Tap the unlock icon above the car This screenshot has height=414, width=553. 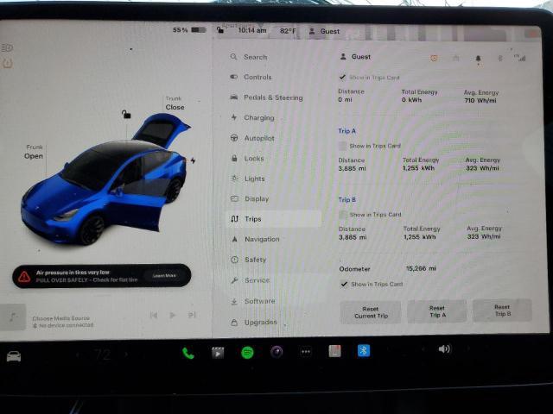pyautogui.click(x=126, y=114)
